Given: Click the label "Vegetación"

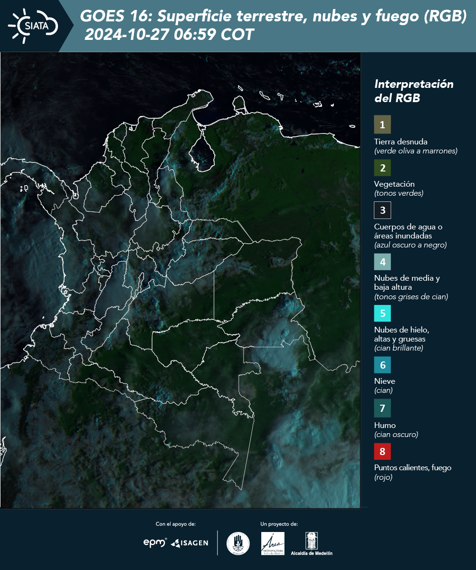Looking at the screenshot, I should click(x=394, y=184).
